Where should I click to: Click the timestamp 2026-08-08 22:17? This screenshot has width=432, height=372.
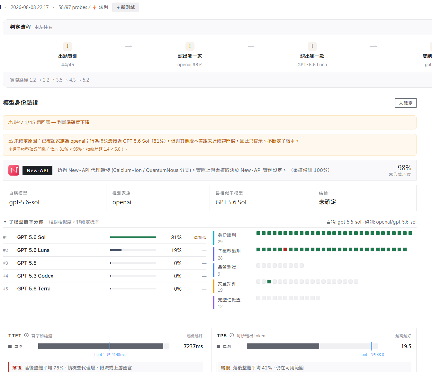click(x=30, y=7)
